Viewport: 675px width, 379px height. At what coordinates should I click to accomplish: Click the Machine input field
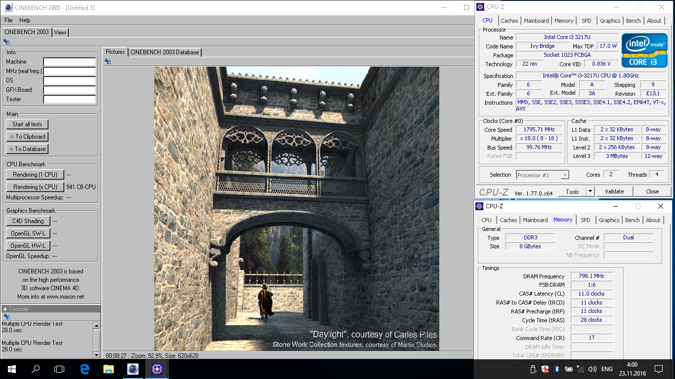coord(70,62)
